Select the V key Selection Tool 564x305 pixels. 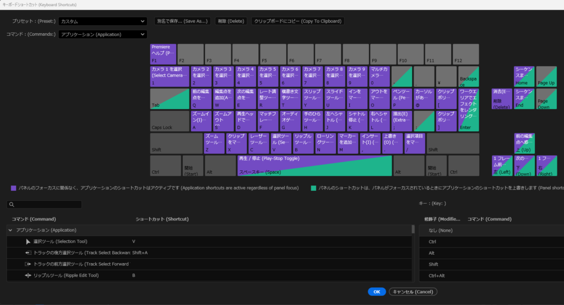[281, 143]
